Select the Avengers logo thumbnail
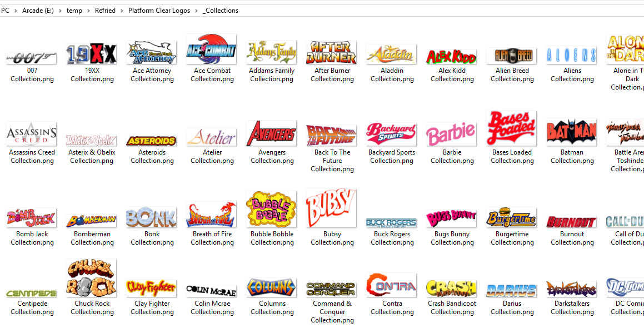644x328 pixels. coord(271,133)
